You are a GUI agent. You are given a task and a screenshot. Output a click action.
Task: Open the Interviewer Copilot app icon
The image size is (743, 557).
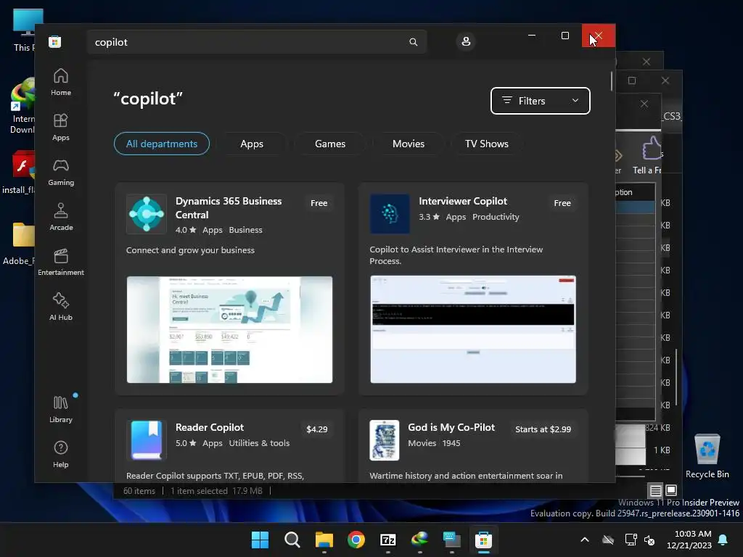click(390, 214)
